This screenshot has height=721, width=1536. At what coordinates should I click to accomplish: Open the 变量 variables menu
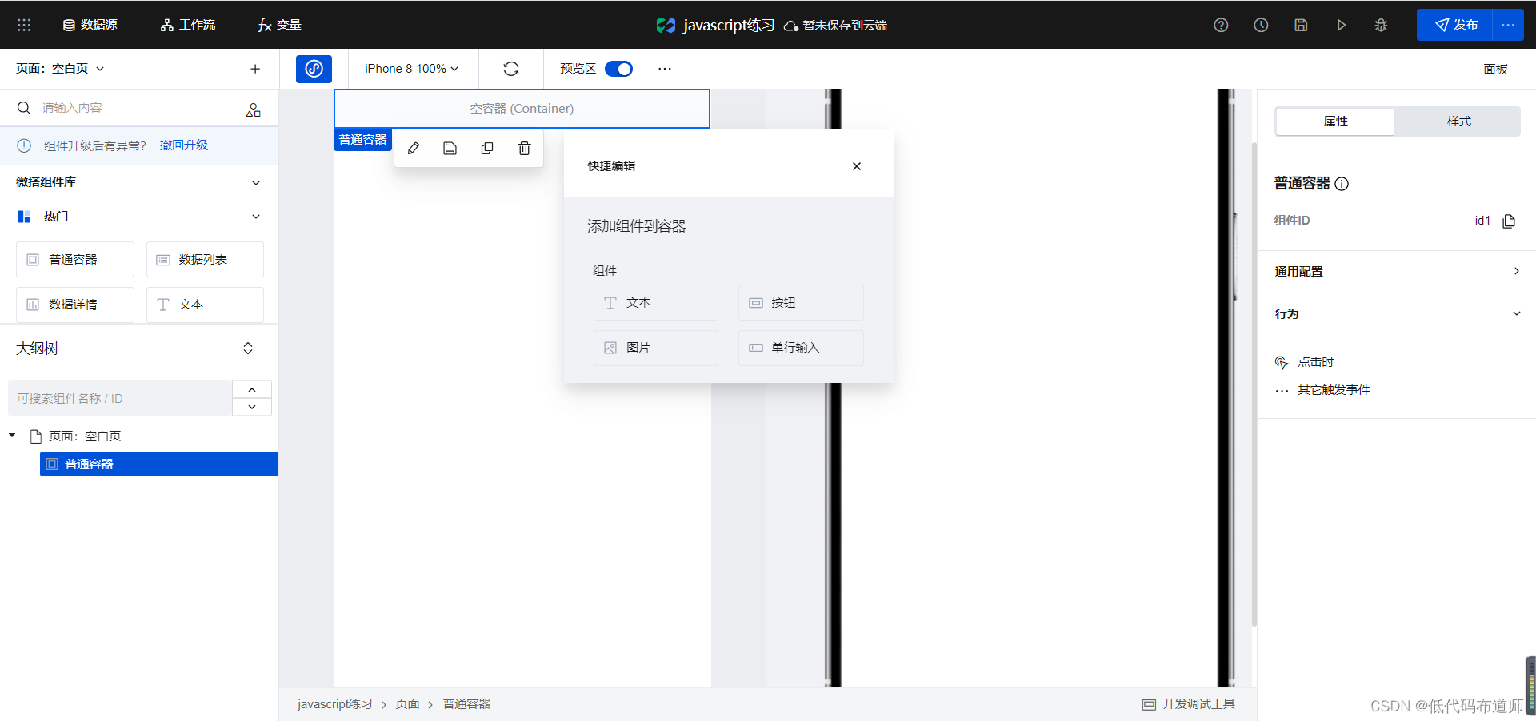coord(279,25)
